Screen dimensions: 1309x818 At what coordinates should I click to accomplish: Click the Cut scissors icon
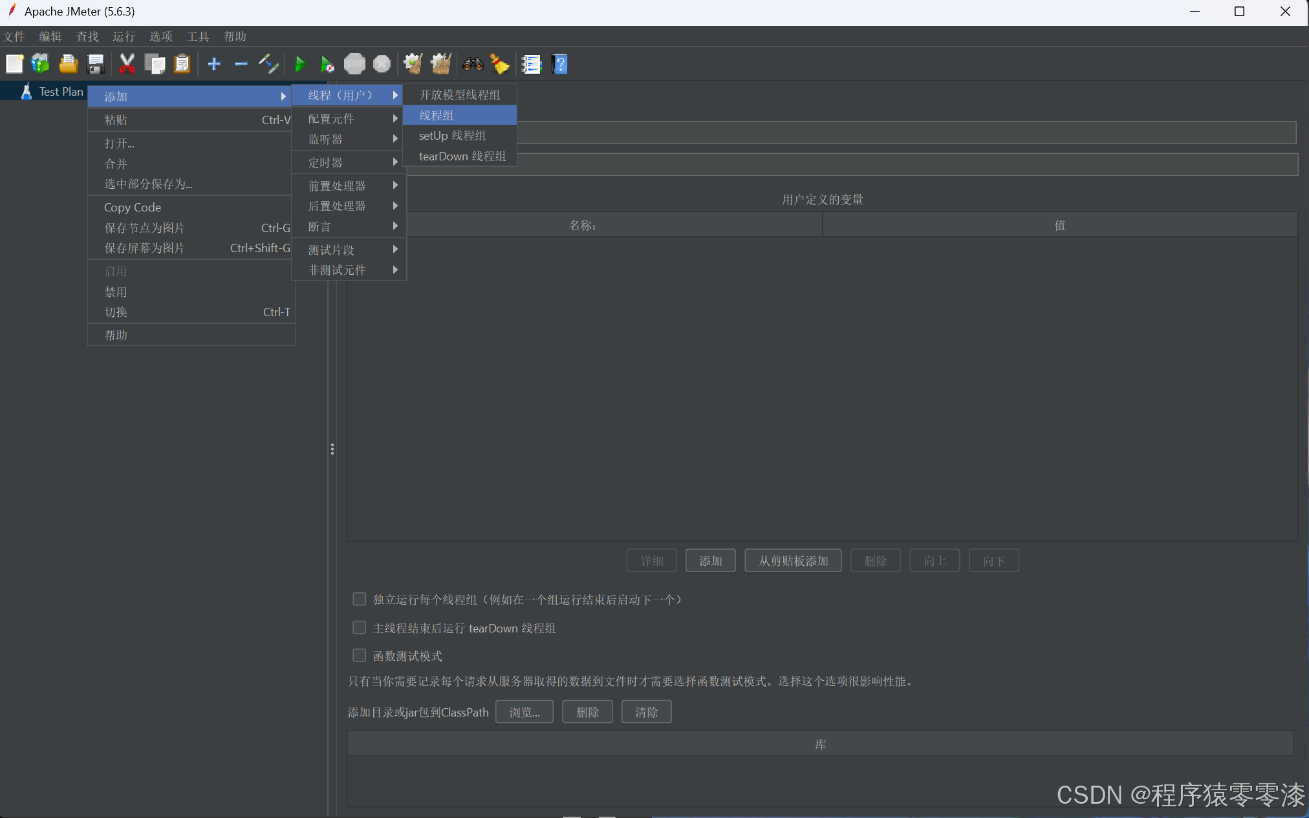click(127, 63)
